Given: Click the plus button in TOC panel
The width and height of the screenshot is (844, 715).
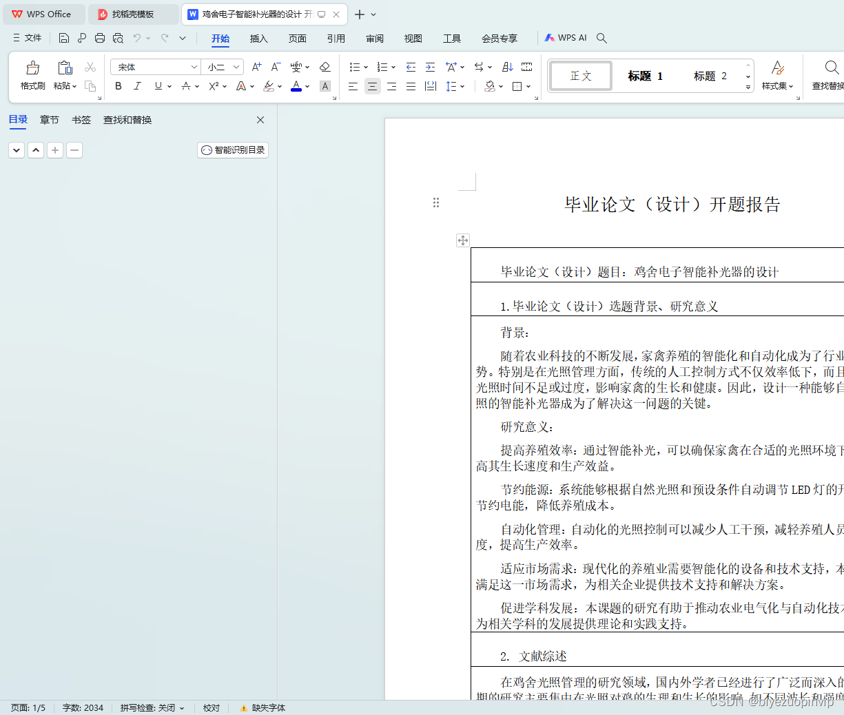Looking at the screenshot, I should pos(55,150).
